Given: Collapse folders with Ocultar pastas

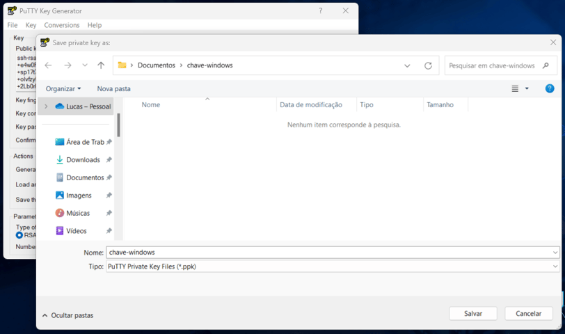Looking at the screenshot, I should (67, 315).
